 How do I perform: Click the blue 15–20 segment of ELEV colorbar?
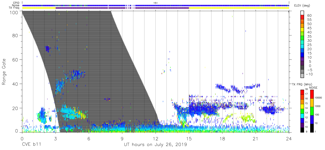pos(302,51)
